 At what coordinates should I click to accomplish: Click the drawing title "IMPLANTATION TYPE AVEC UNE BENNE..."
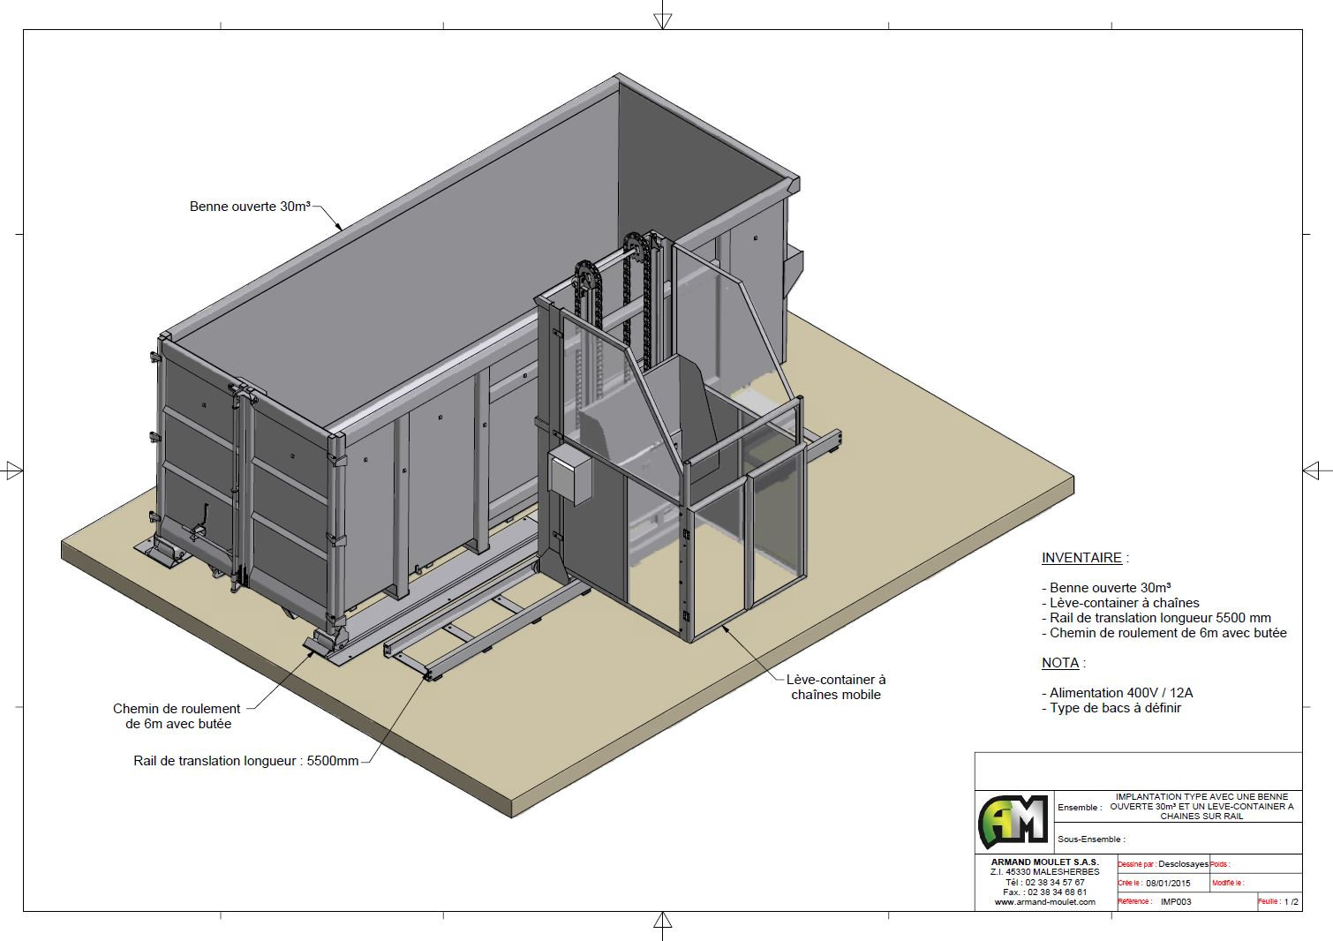(x=1201, y=806)
